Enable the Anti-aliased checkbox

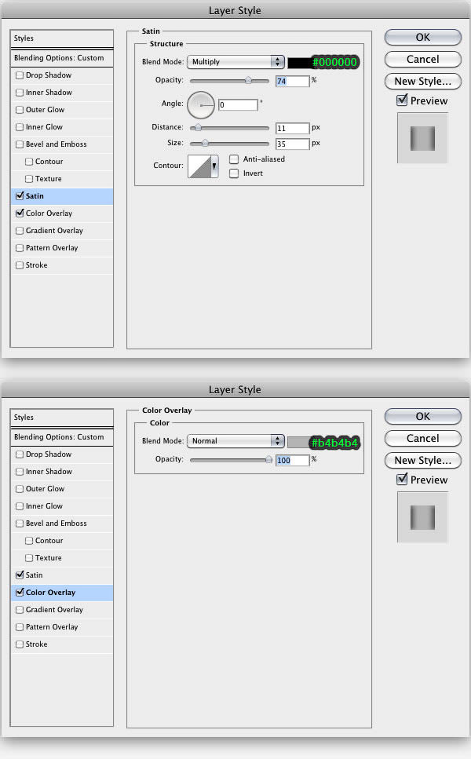point(234,159)
